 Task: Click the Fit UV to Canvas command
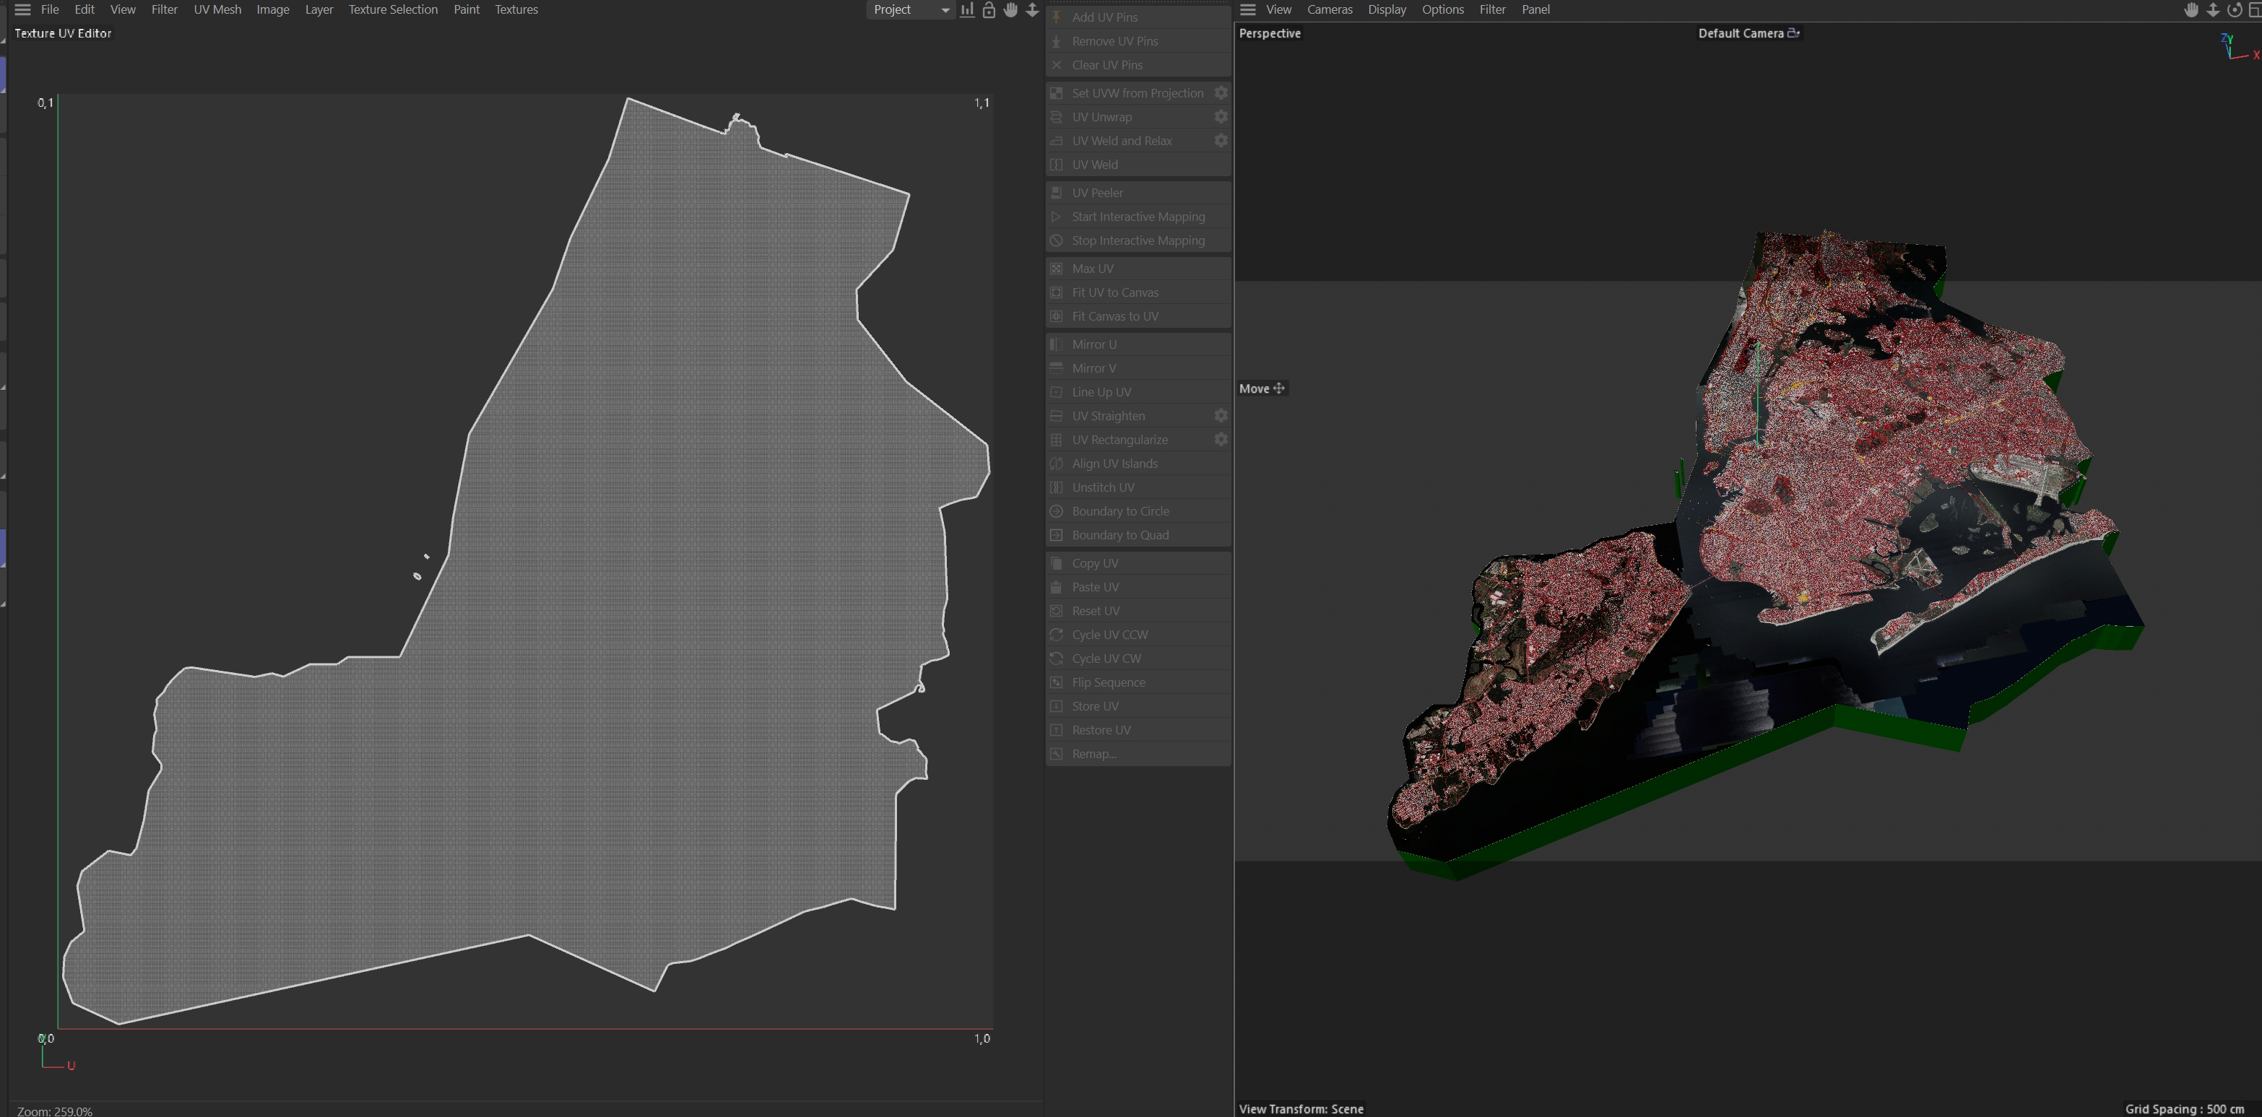pos(1114,292)
